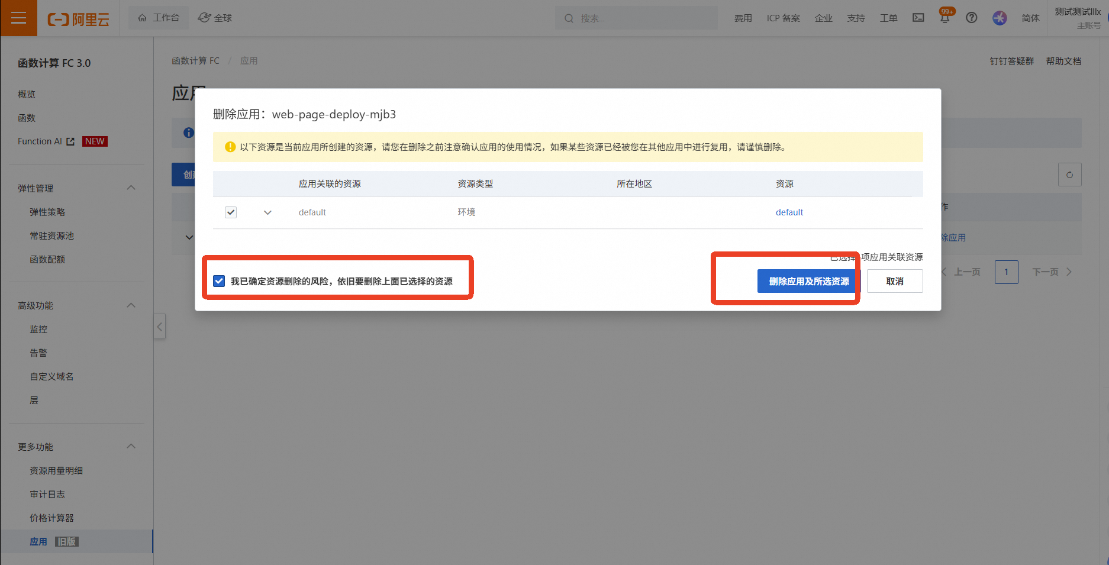Image resolution: width=1109 pixels, height=565 pixels.
Task: Click the refresh icon in the application list
Action: click(1069, 175)
